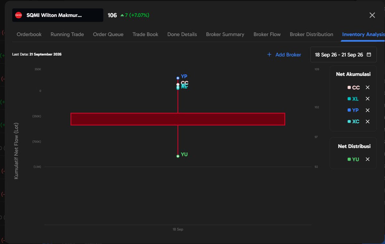385x244 pixels.
Task: Click the Kumulatif Net Flow (Lot) axis title
Action: pyautogui.click(x=16, y=151)
